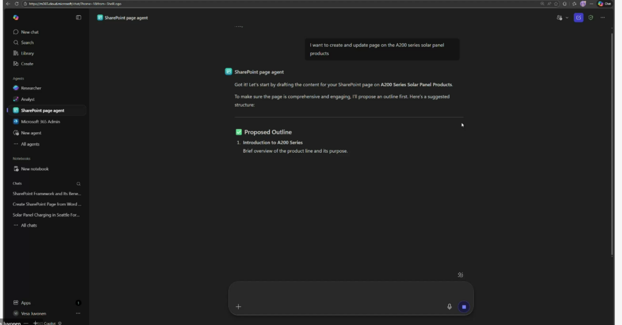Expand the All agents list

pyautogui.click(x=30, y=144)
